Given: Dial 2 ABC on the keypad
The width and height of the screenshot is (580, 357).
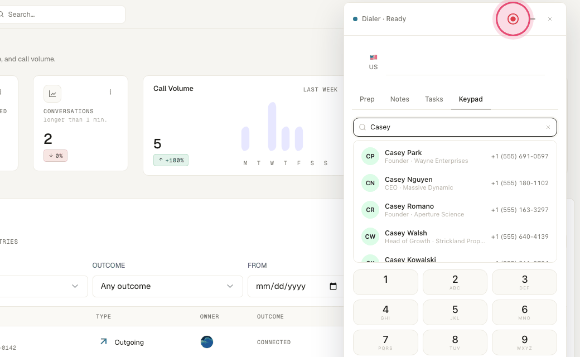Looking at the screenshot, I should tap(455, 282).
